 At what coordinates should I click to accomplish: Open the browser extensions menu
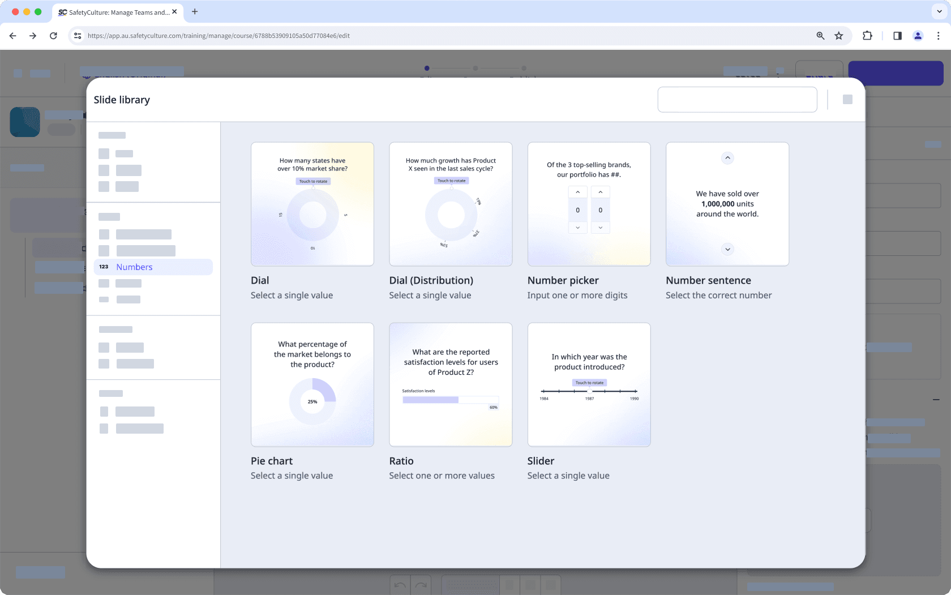[x=867, y=35]
